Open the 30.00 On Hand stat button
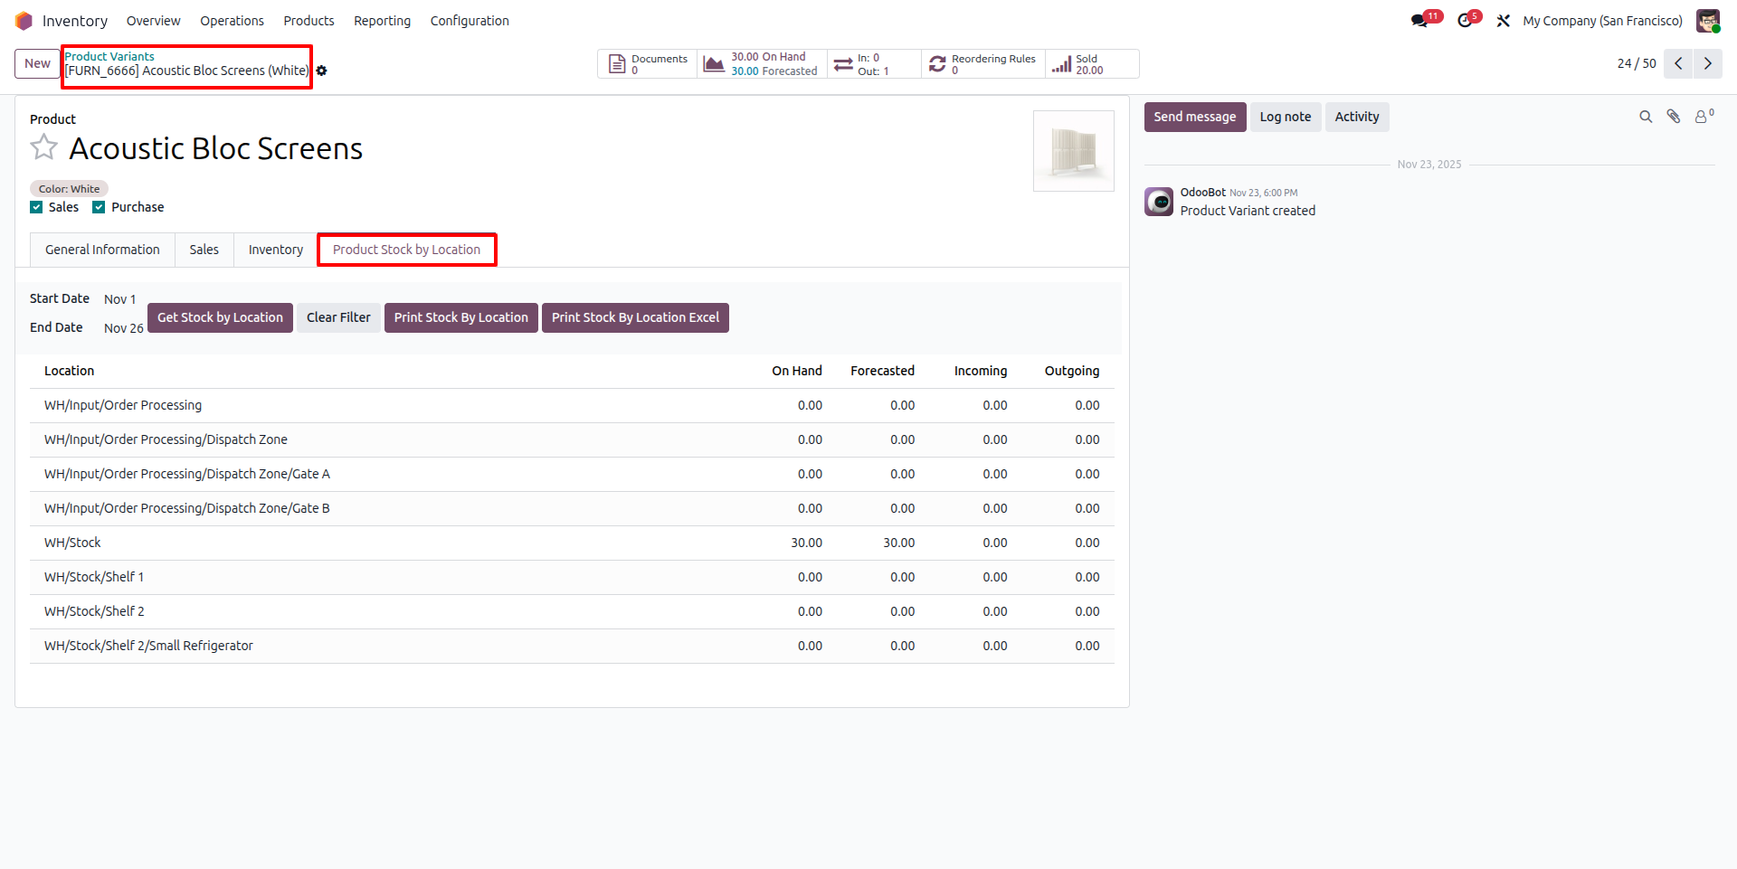The width and height of the screenshot is (1737, 869). pos(762,64)
